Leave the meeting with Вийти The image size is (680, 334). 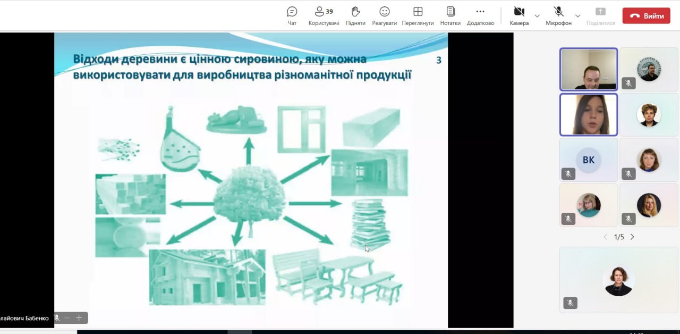tap(647, 16)
